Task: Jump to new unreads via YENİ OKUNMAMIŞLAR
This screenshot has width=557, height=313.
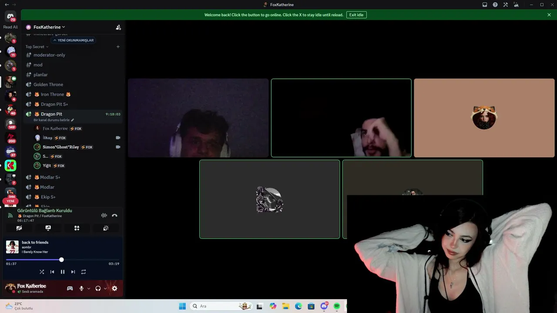Action: tap(73, 40)
